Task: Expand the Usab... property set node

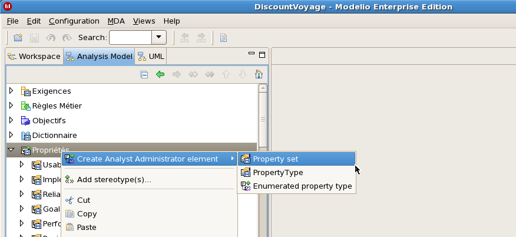Action: pos(22,164)
